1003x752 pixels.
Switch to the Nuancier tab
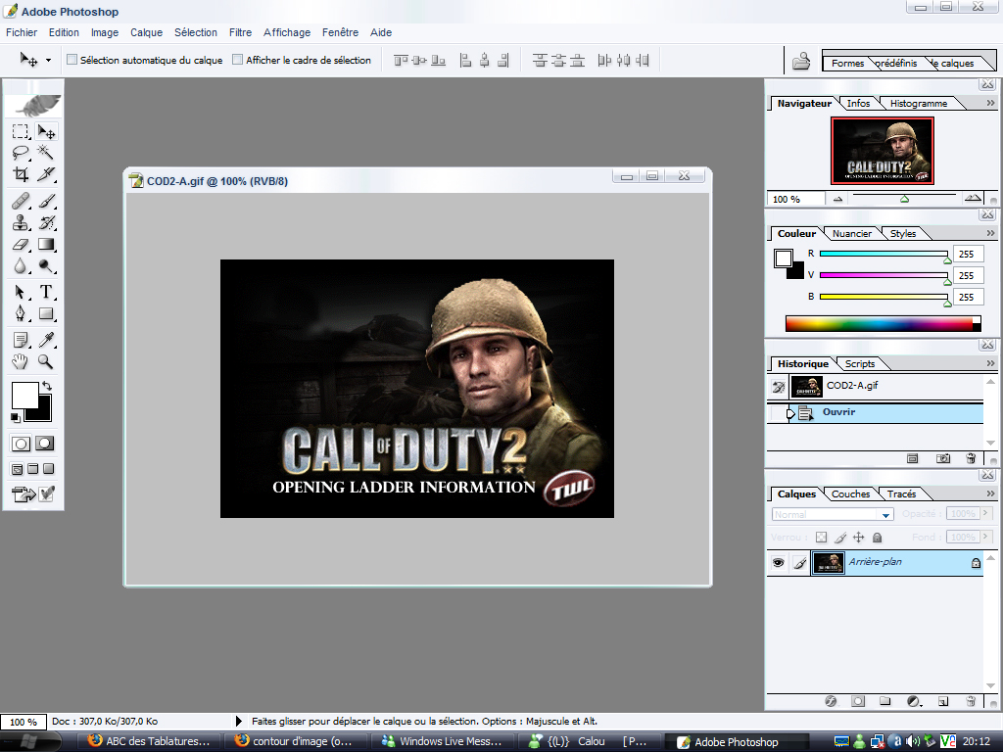[x=852, y=234]
